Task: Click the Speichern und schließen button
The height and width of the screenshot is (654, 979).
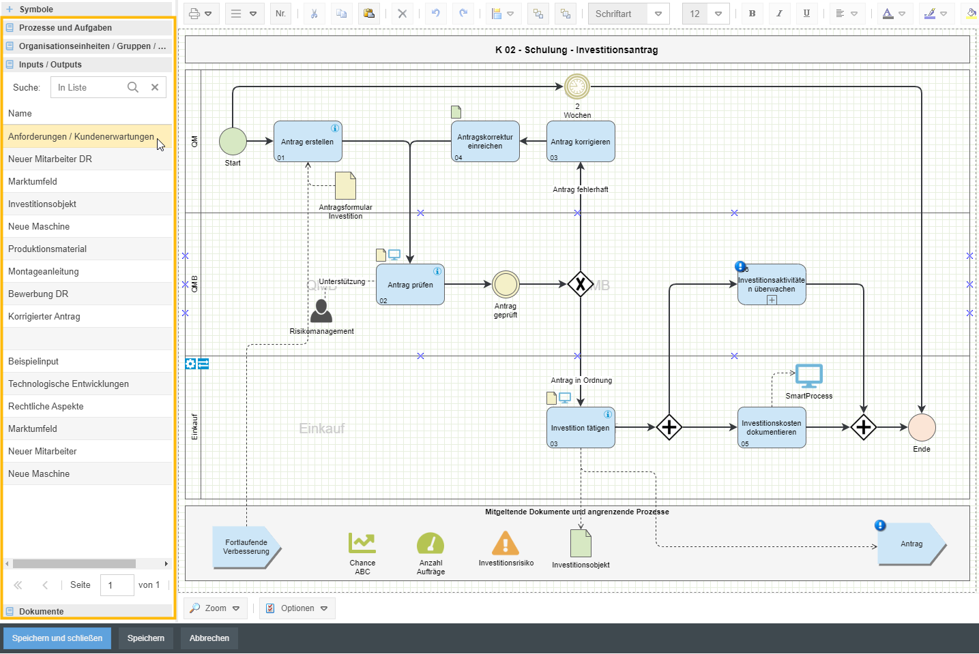Action: tap(57, 638)
